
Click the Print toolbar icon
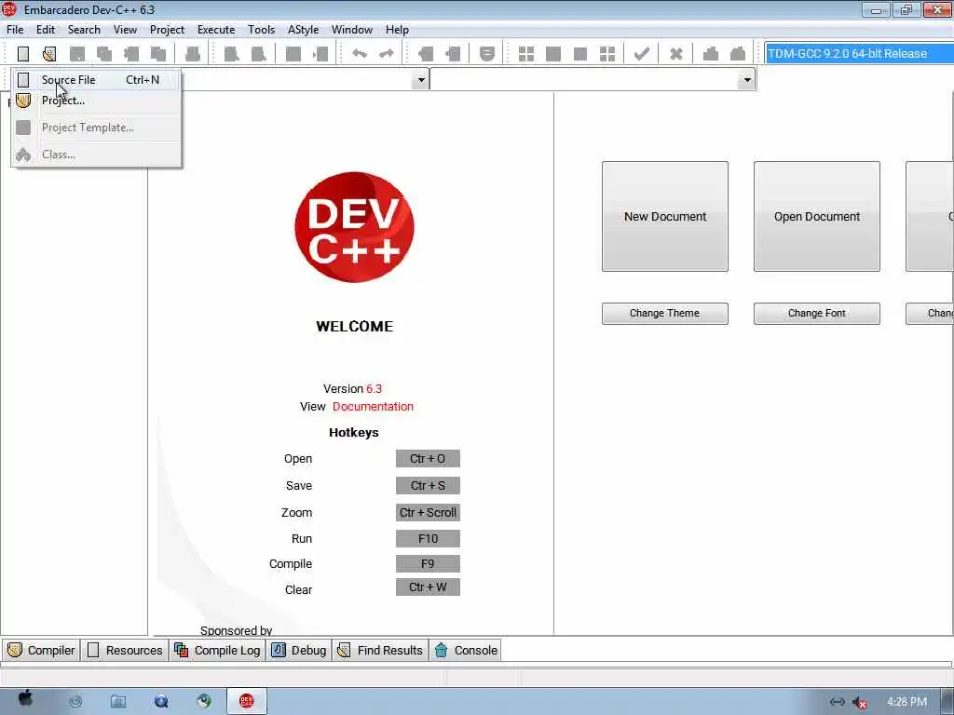(193, 53)
